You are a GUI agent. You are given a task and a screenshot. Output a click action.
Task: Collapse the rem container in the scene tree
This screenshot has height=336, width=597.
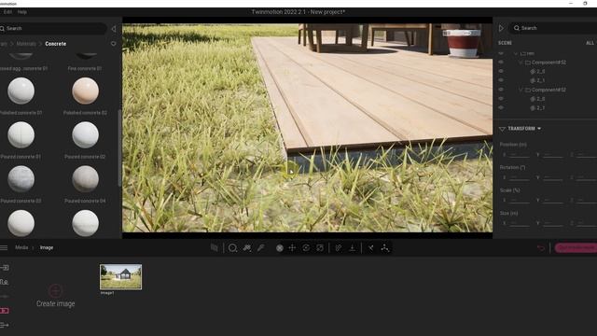coord(516,54)
